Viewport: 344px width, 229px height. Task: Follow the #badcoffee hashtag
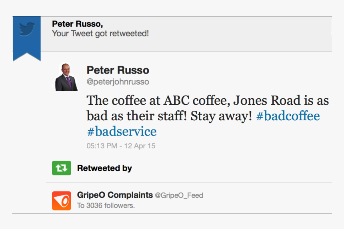pyautogui.click(x=288, y=116)
